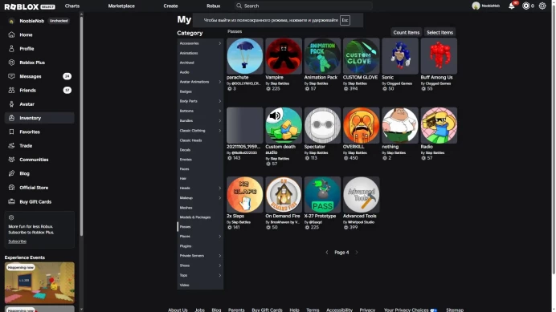The height and width of the screenshot is (312, 556).
Task: Open Messages sidebar icon
Action: 11,76
